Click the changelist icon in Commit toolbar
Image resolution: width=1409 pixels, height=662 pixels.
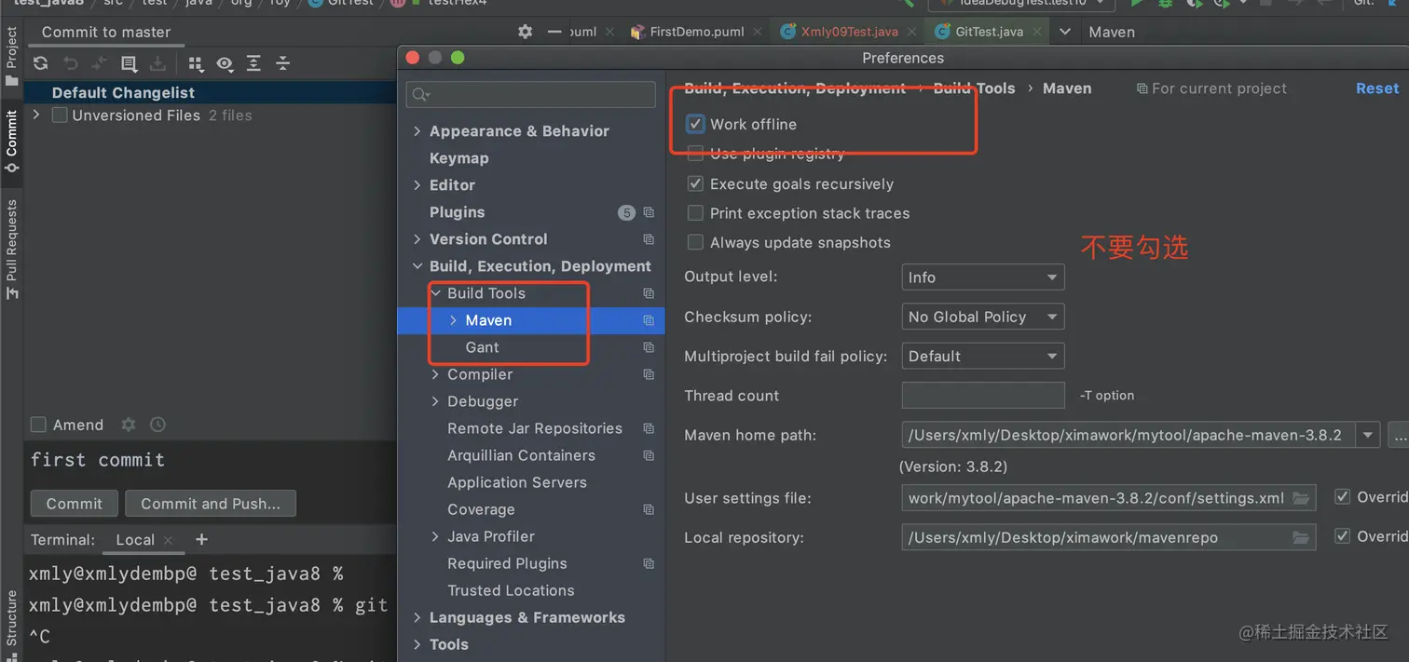pos(130,63)
